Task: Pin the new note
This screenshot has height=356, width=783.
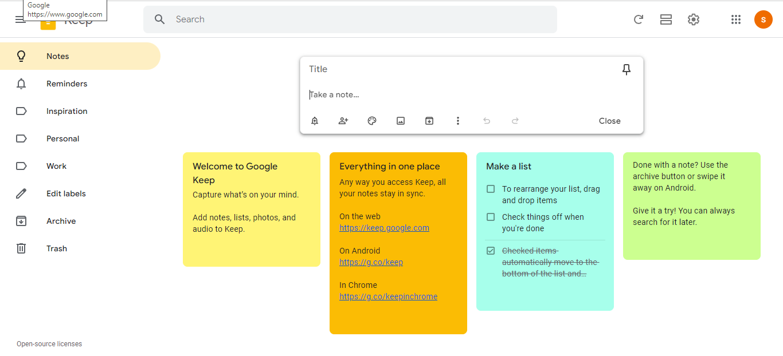Action: point(627,69)
